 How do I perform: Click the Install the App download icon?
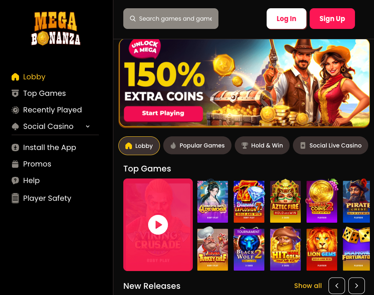click(x=15, y=147)
